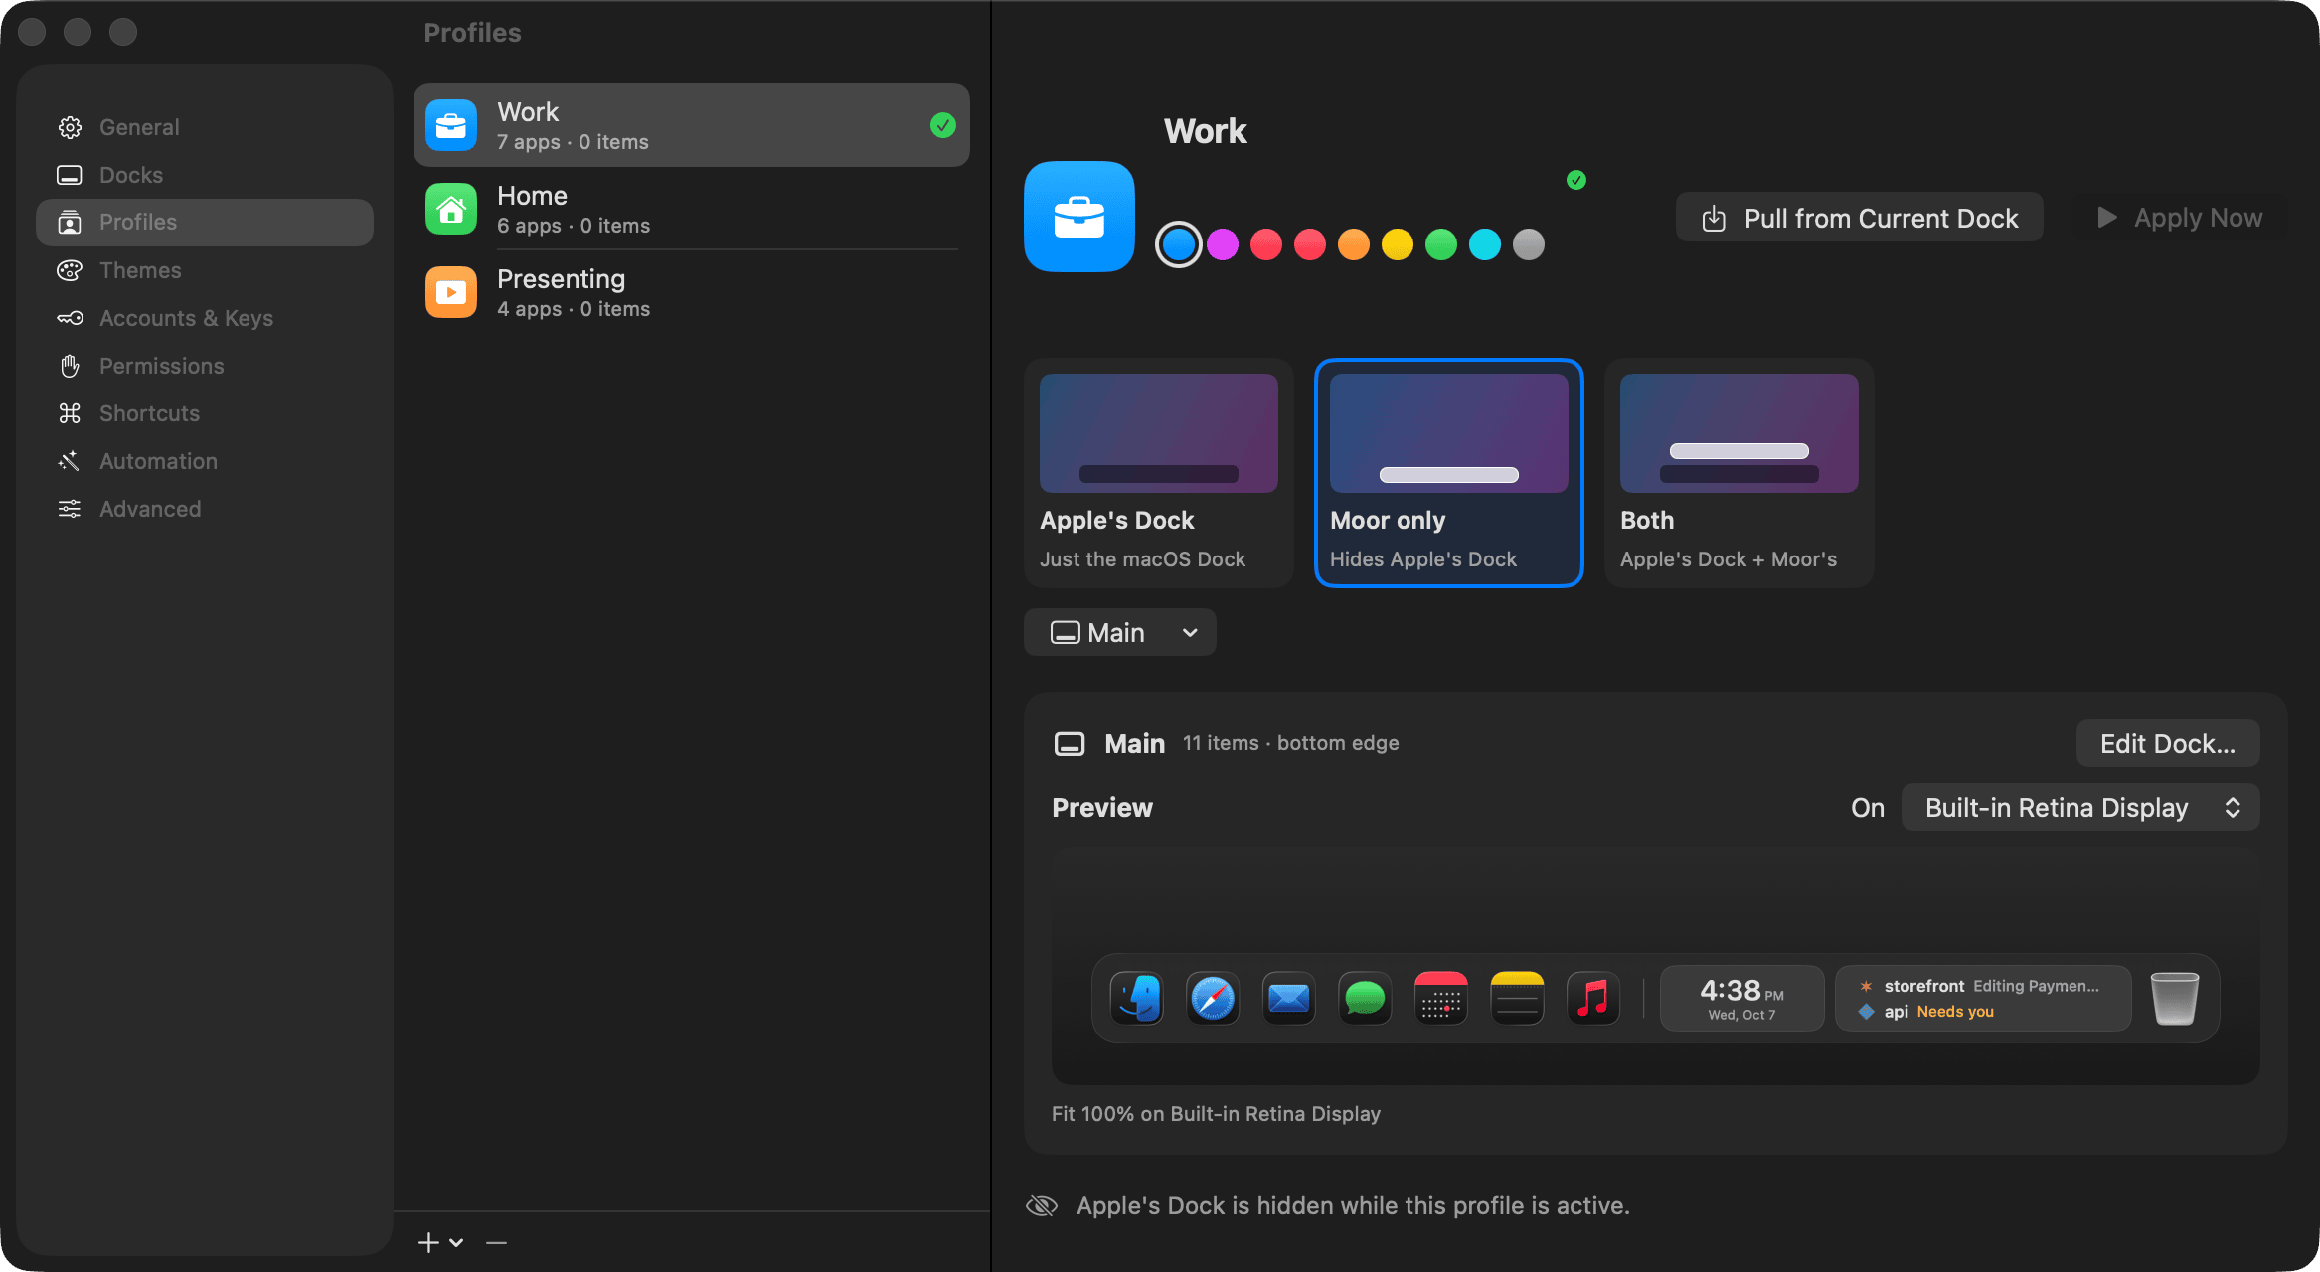Click the storefront status widget
Image resolution: width=2320 pixels, height=1272 pixels.
1983,999
